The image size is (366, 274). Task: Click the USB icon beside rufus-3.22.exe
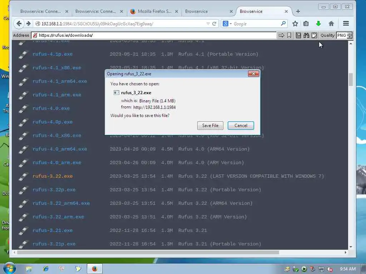(x=23, y=177)
